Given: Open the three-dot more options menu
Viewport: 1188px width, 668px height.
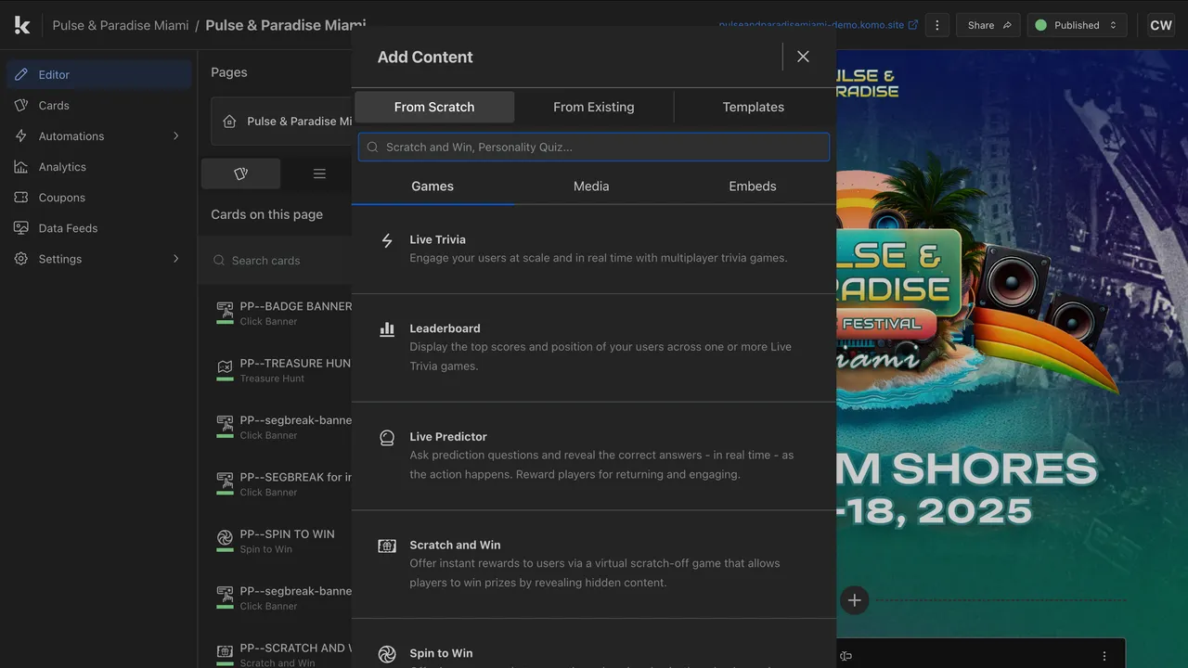Looking at the screenshot, I should (x=936, y=25).
